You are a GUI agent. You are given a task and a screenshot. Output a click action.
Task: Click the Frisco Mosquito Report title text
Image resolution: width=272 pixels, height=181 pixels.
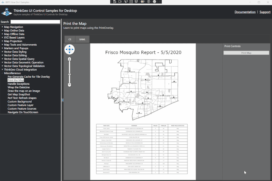coord(143,52)
